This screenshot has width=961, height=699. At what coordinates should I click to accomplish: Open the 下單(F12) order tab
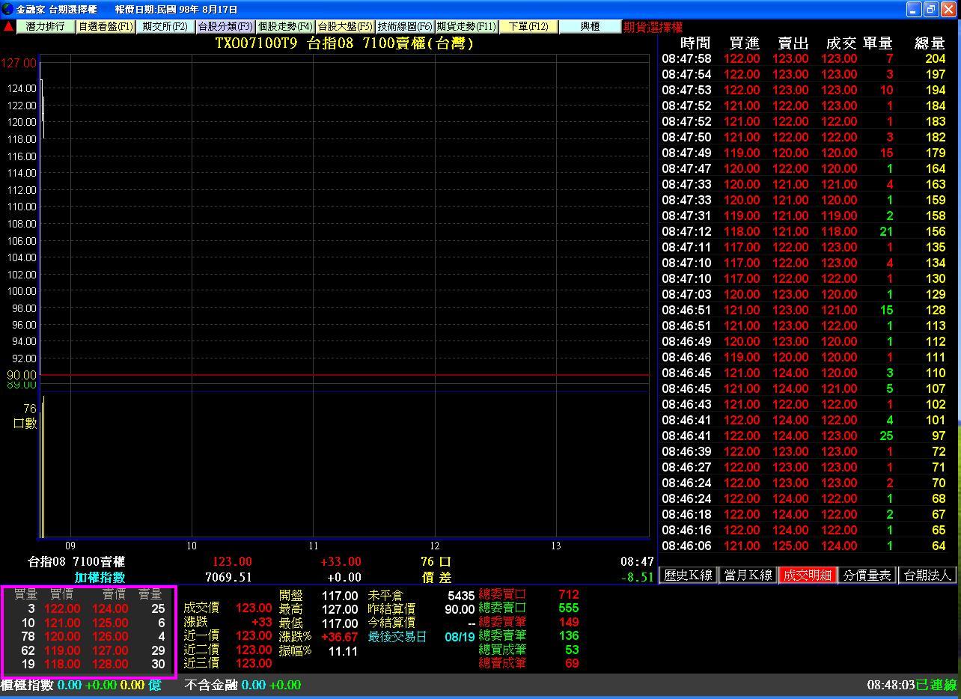[x=528, y=26]
